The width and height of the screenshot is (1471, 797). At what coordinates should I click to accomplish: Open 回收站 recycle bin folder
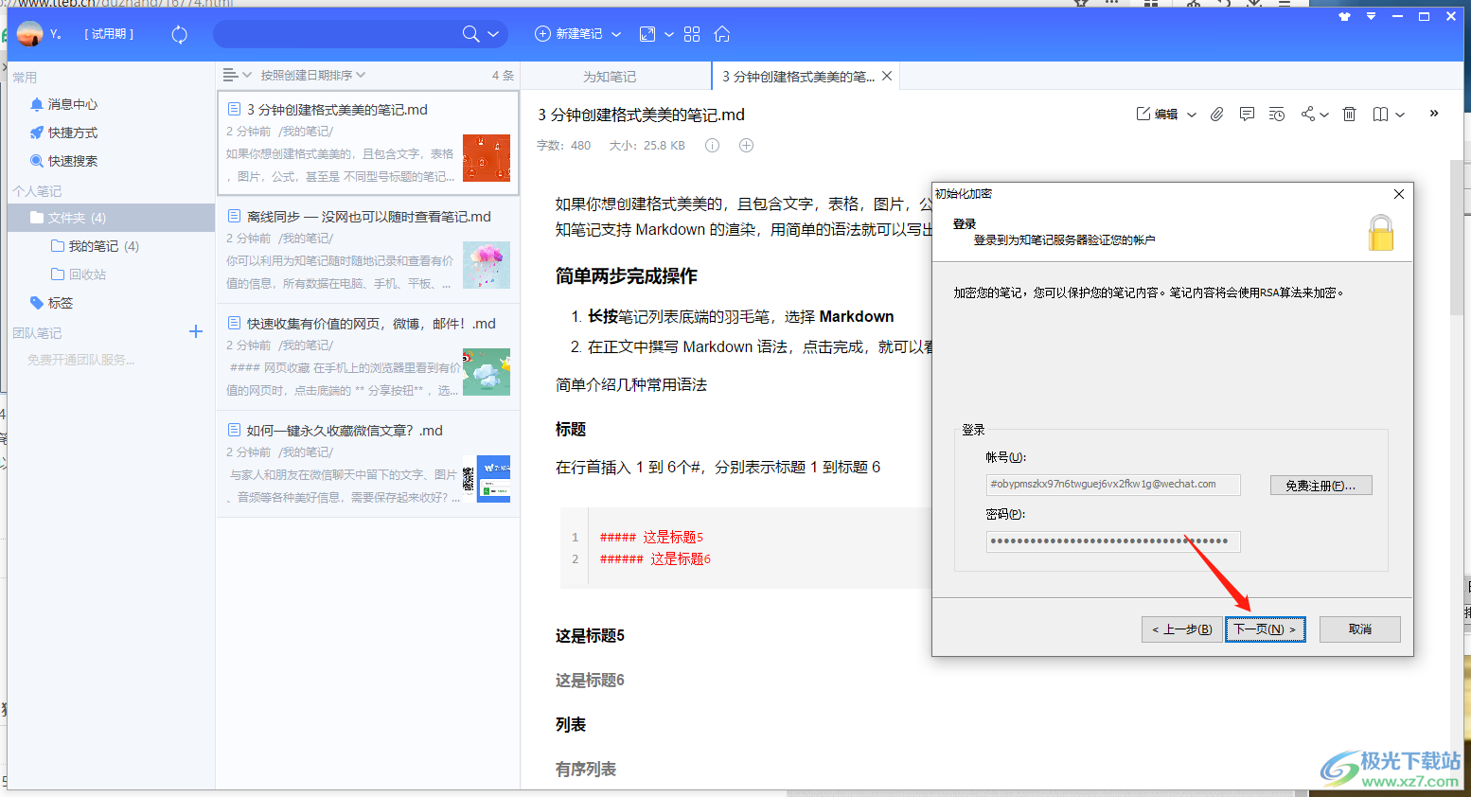point(79,275)
